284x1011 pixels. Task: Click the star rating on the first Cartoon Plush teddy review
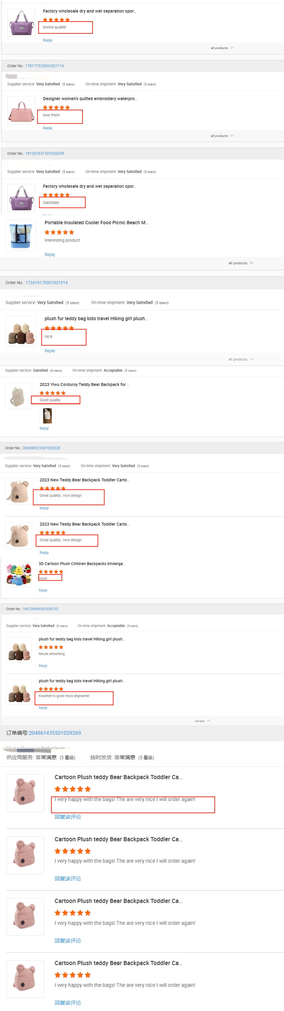pos(72,789)
